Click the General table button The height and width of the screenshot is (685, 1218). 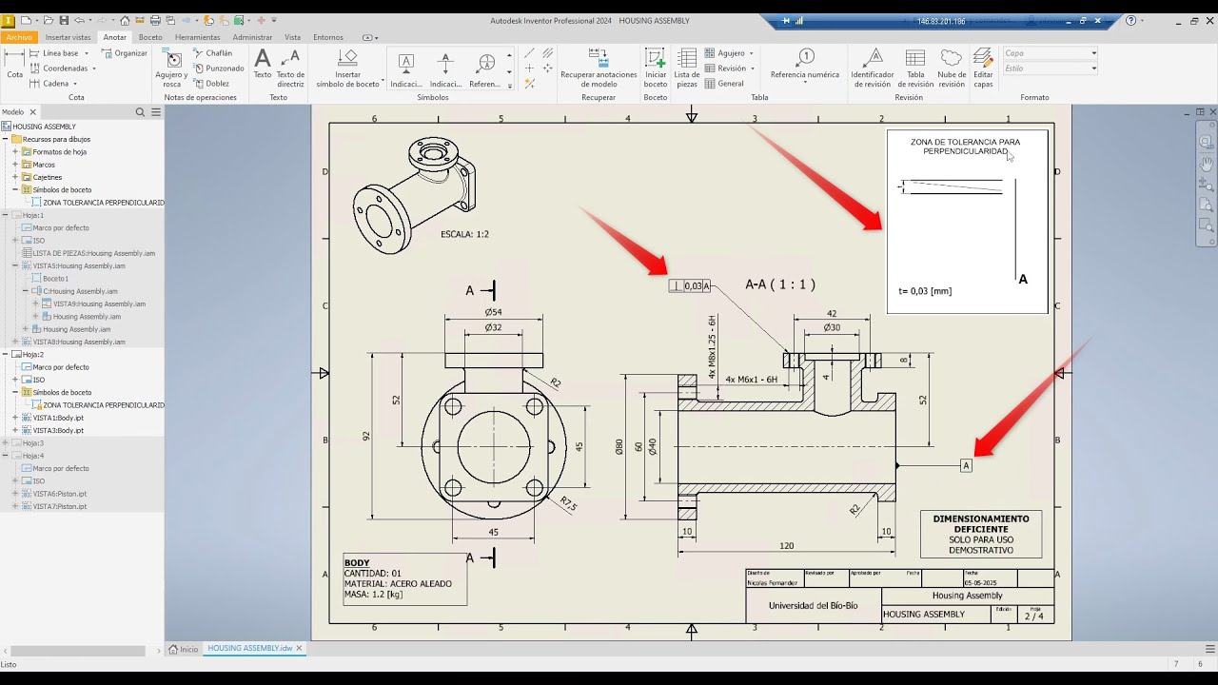click(725, 84)
